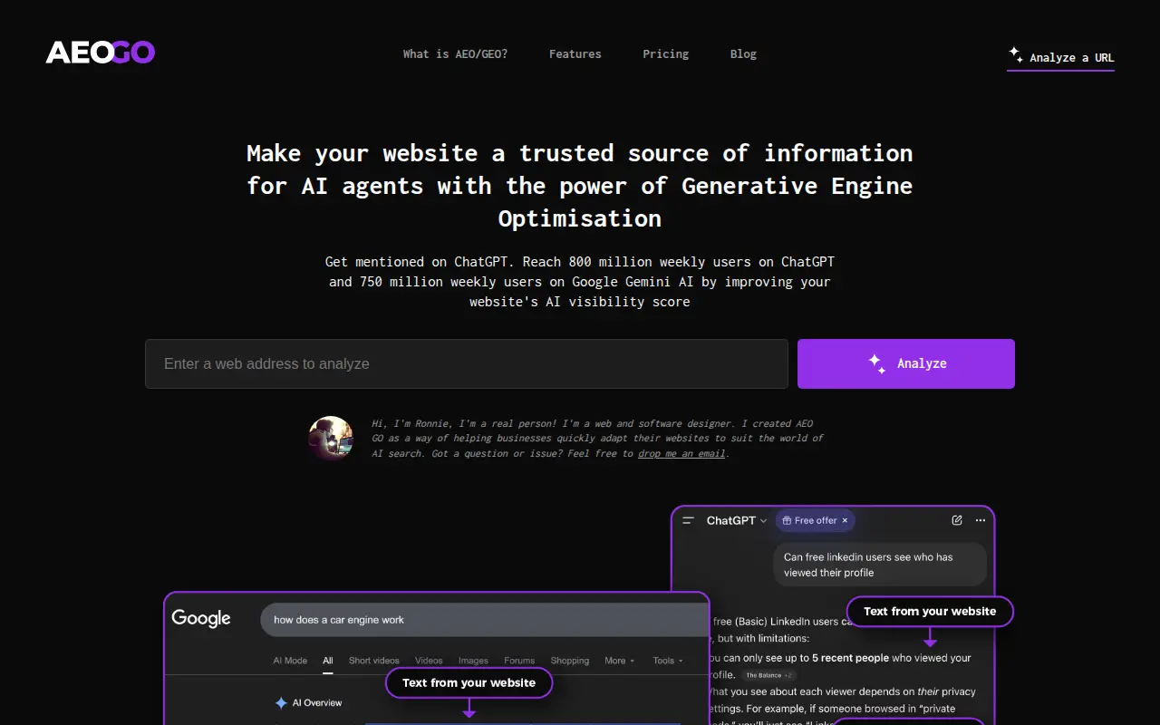Open the What is AEO/GEO? menu item
This screenshot has width=1160, height=725.
pos(455,53)
